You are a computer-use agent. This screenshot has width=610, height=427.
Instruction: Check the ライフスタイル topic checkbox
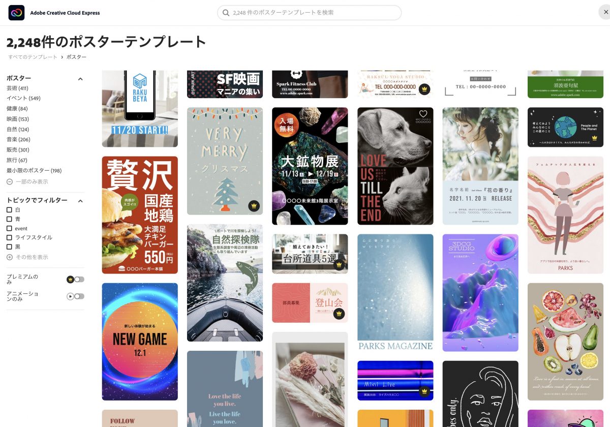point(9,237)
